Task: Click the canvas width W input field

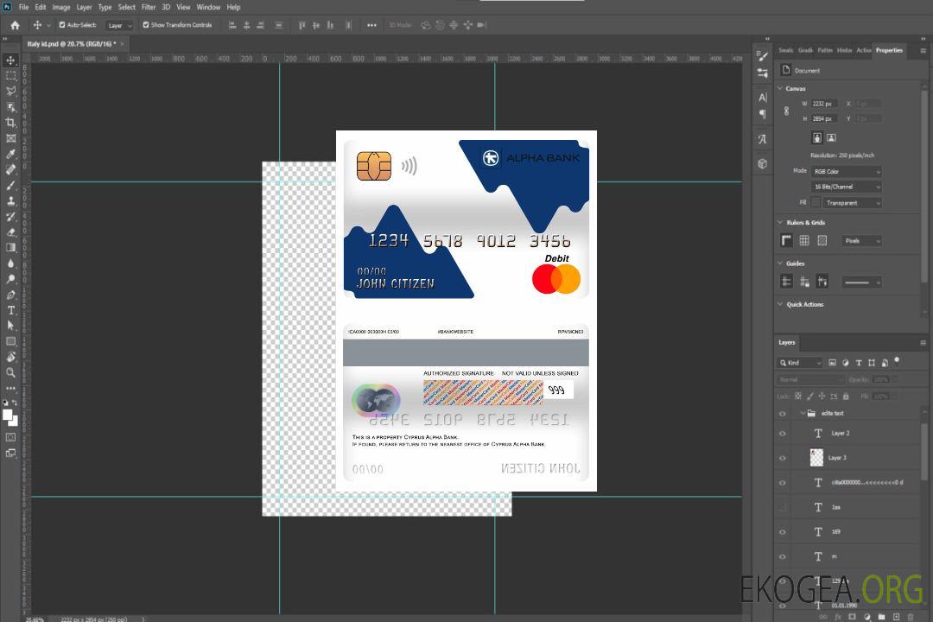Action: (x=825, y=104)
